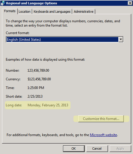The height and width of the screenshot is (154, 133).
Task: Switch to the Formats tab
Action: [x=10, y=11]
